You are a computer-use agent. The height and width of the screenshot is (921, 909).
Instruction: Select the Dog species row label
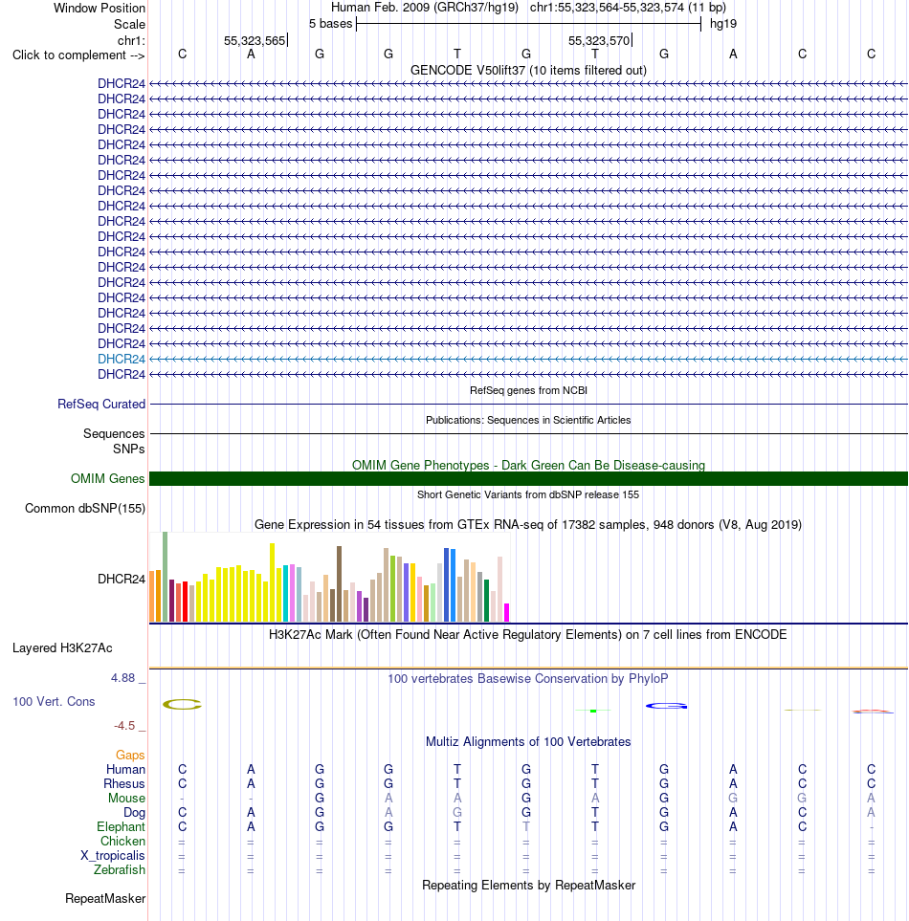click(x=134, y=812)
